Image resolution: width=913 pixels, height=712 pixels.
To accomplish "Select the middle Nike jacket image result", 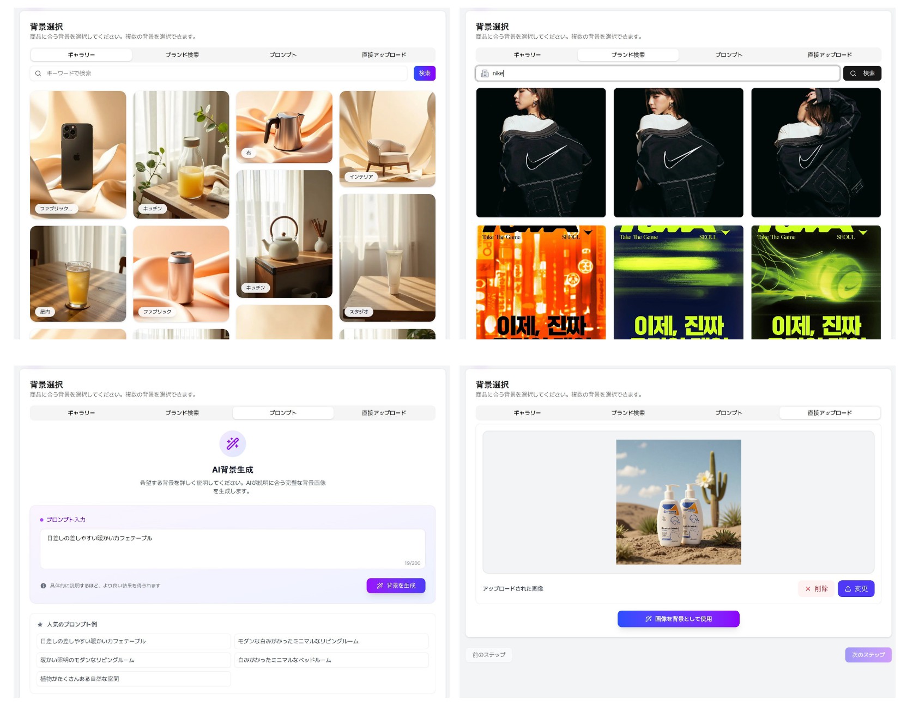I will (x=679, y=153).
